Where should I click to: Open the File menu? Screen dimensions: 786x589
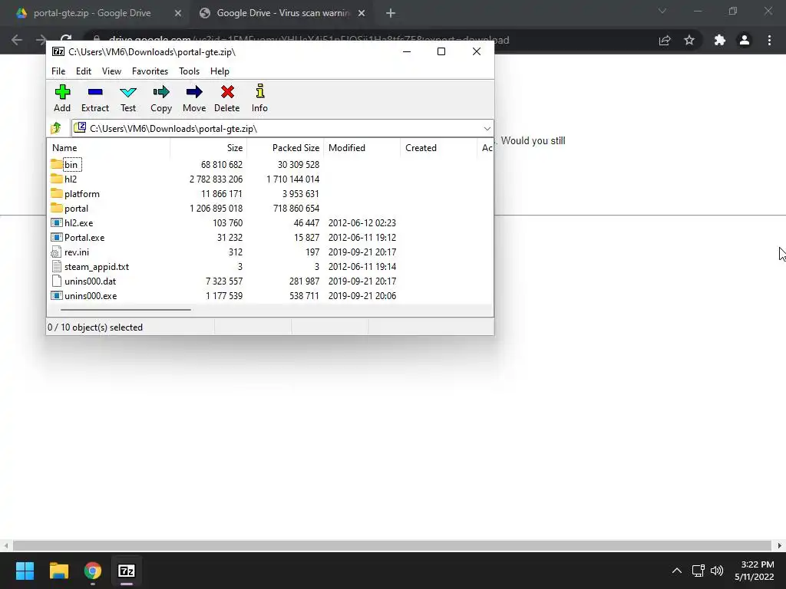point(58,71)
